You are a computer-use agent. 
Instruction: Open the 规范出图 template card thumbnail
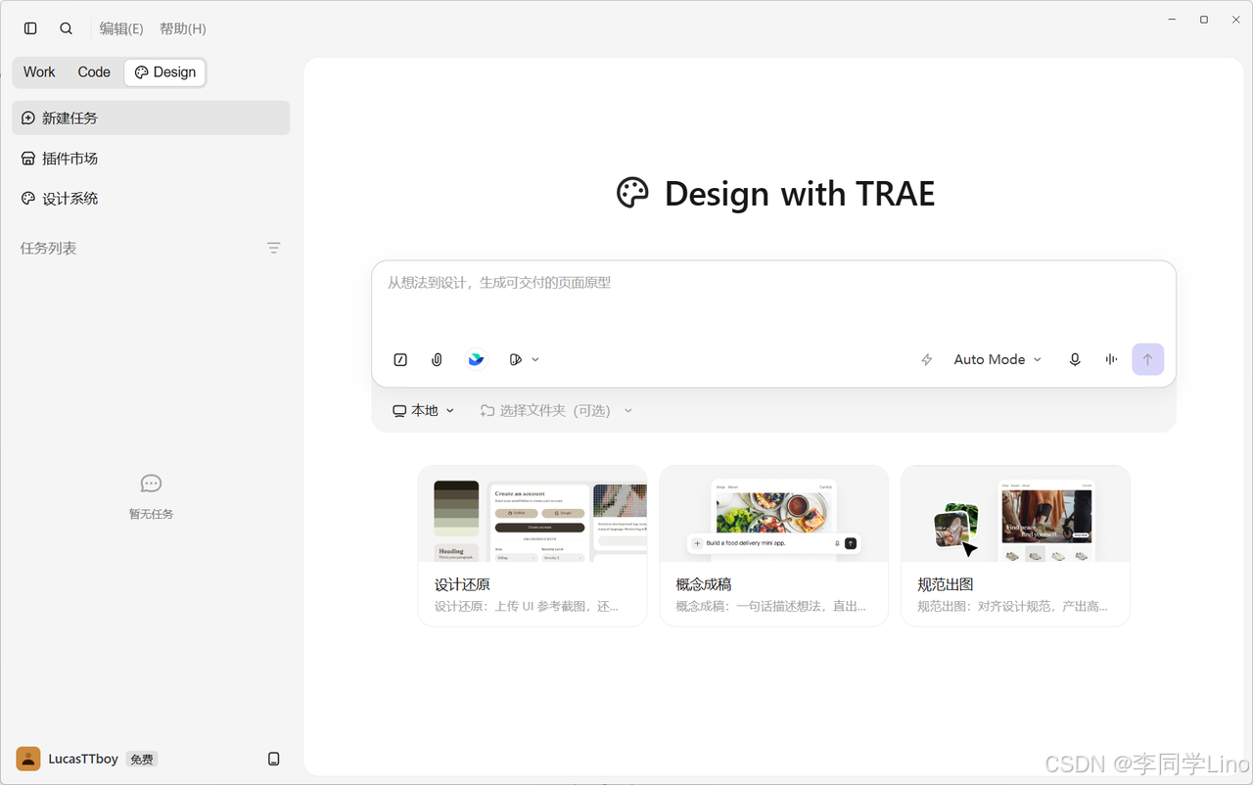[1016, 514]
